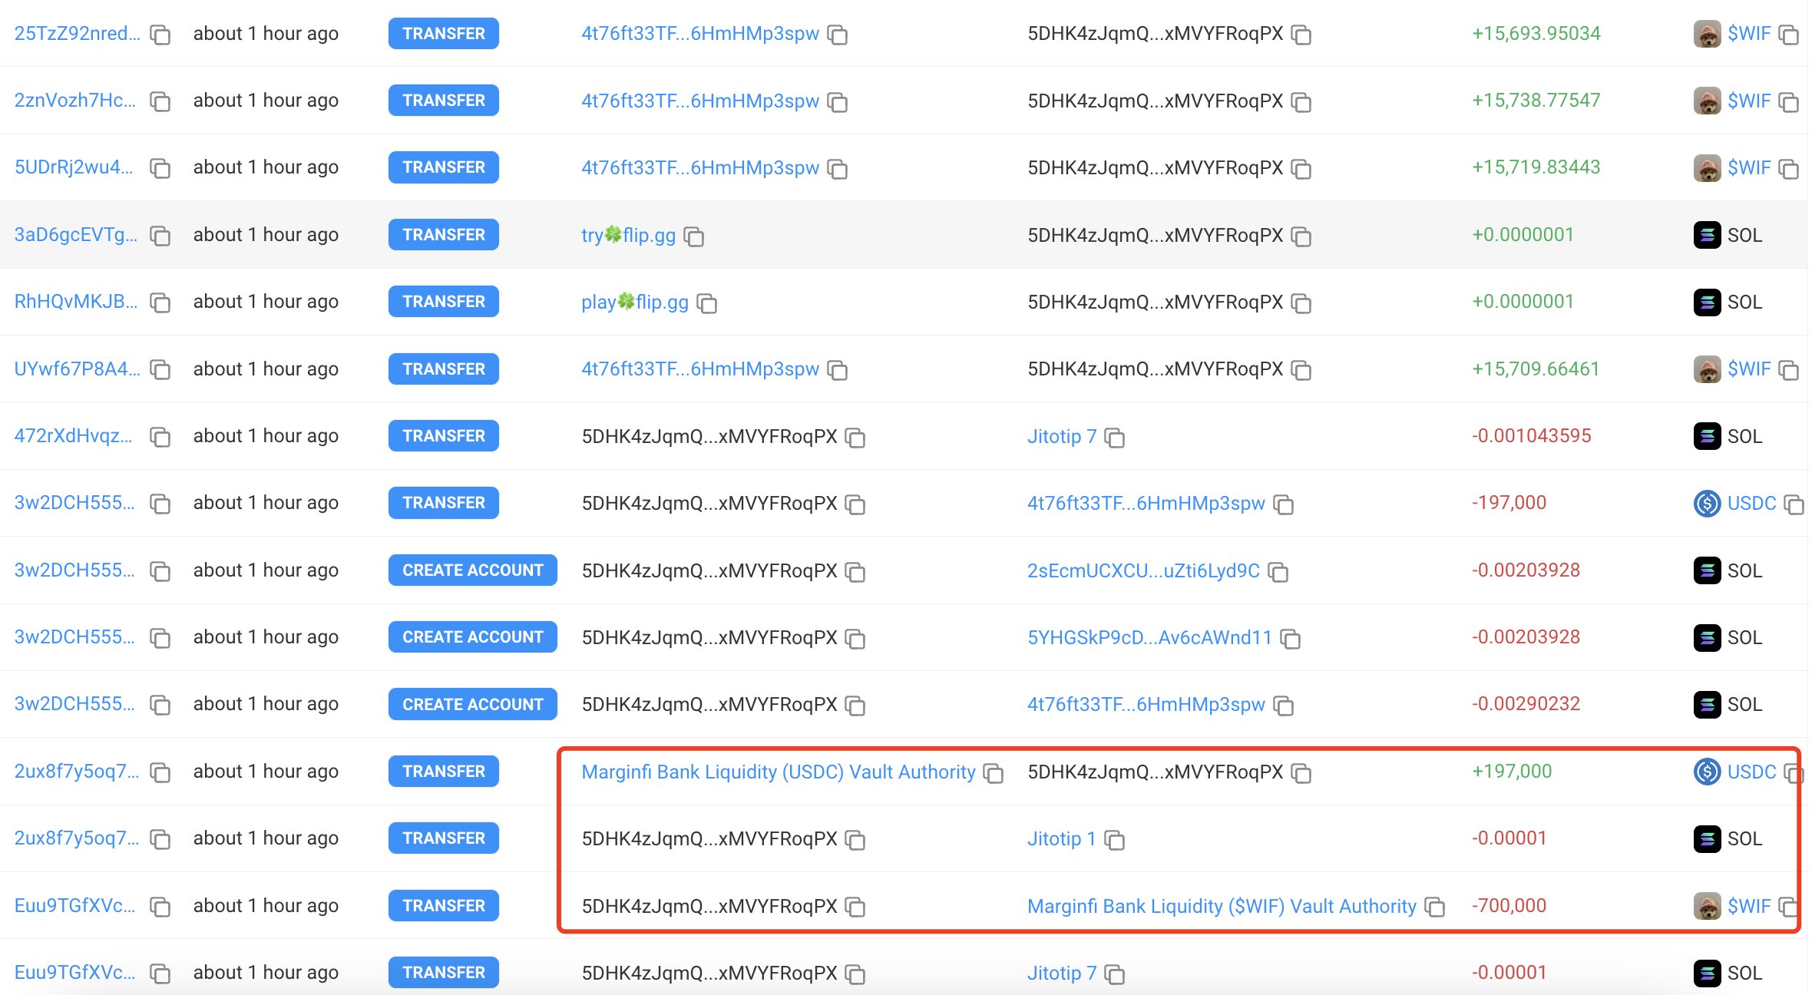Screen dimensions: 1812x995
Task: Copy sender address in the -197,000 USDC row
Action: click(855, 504)
